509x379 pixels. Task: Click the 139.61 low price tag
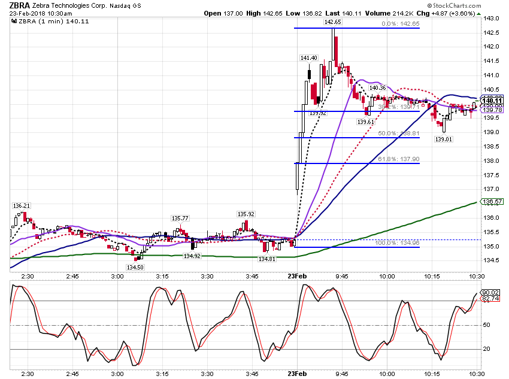(365, 122)
